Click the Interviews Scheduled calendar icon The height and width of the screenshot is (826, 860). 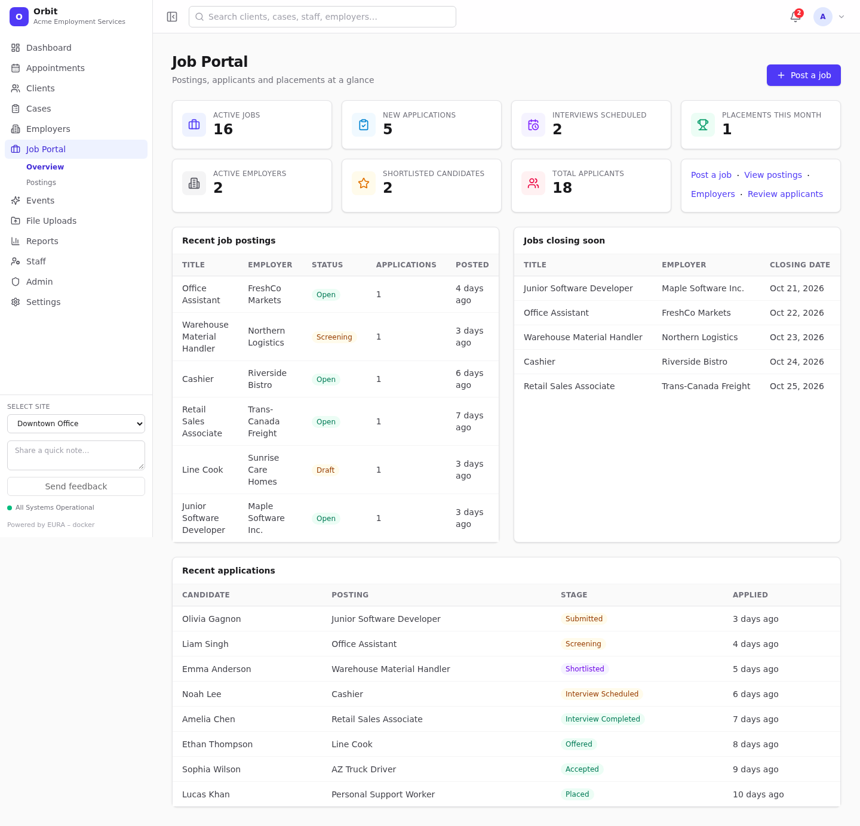533,125
